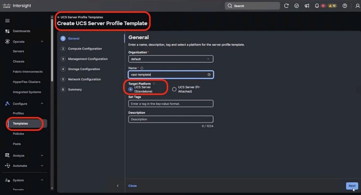361x195 pixels.
Task: Click the Operate eye icon
Action: pyautogui.click(x=7, y=42)
